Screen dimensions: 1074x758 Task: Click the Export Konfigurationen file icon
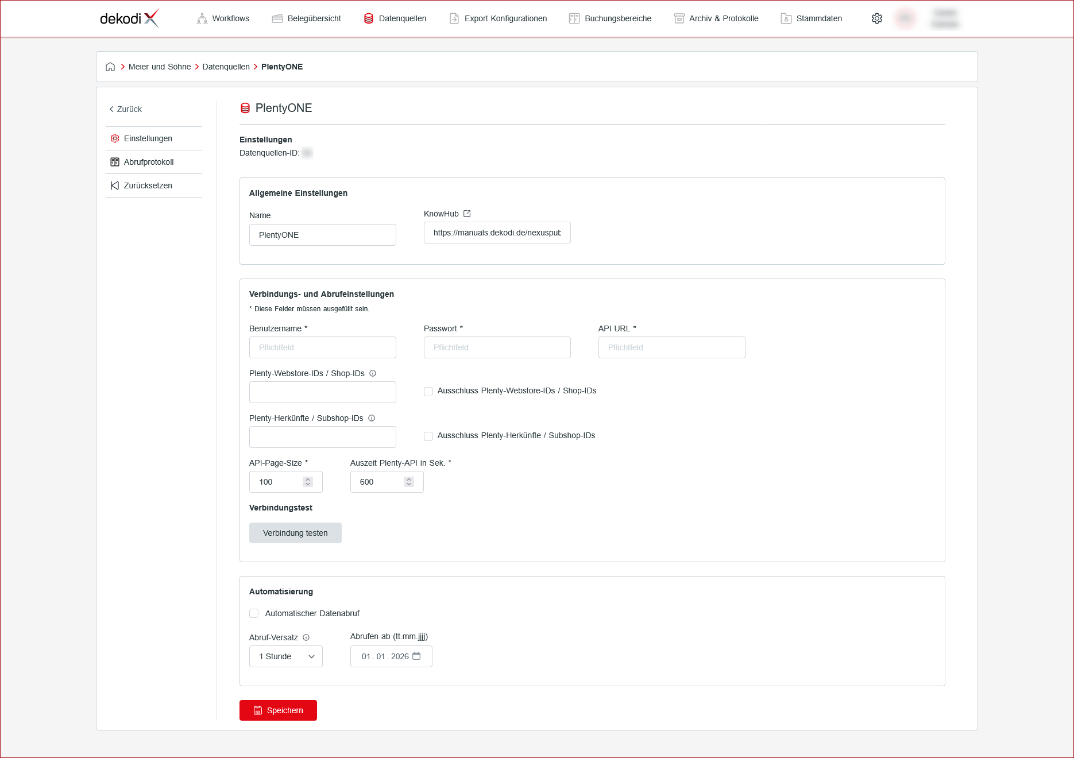click(x=454, y=18)
